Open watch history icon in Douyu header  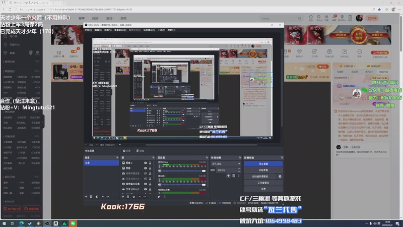pyautogui.click(x=311, y=18)
